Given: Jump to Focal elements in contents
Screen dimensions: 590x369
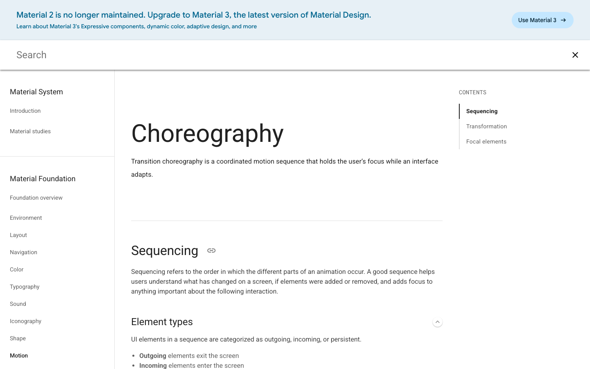Looking at the screenshot, I should (x=486, y=141).
